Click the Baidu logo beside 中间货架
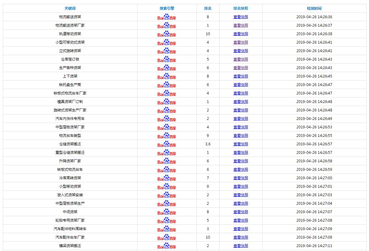369x251 pixels. tap(167, 212)
